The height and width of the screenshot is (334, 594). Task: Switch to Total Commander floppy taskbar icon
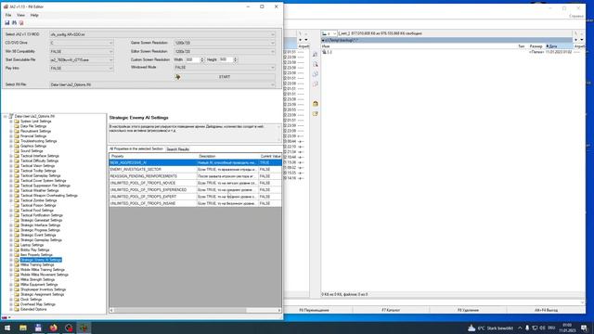coord(38,328)
